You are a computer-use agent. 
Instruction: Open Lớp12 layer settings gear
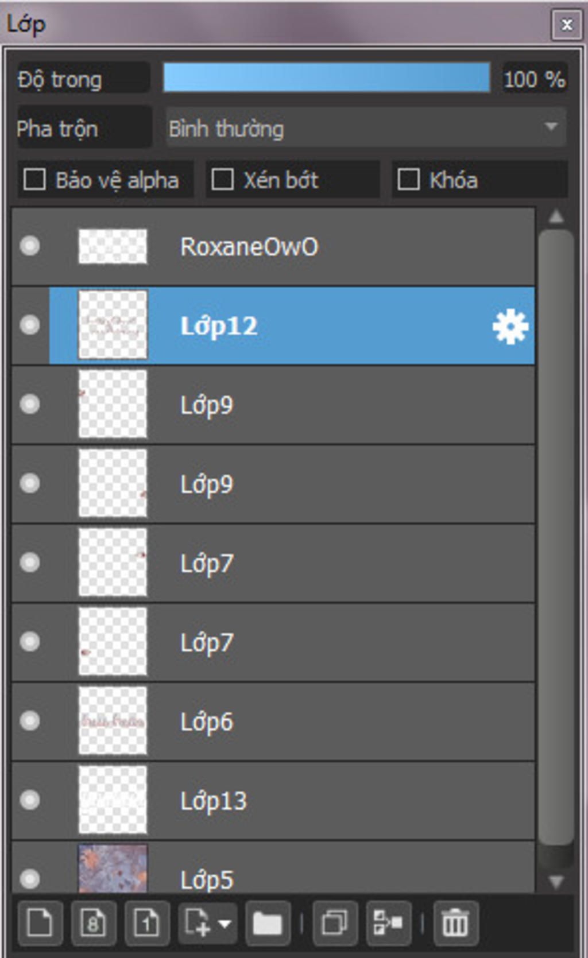coord(510,327)
